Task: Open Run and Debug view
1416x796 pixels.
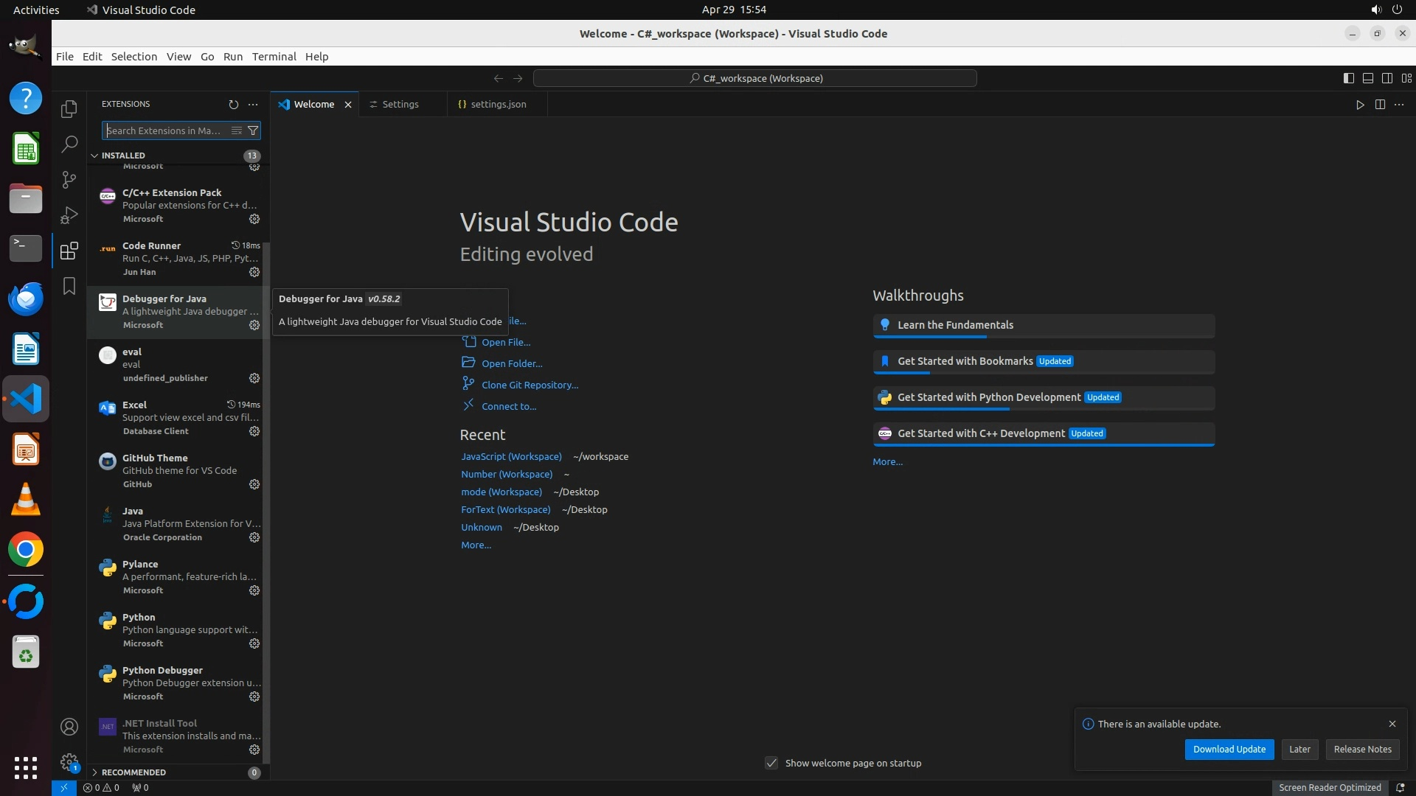Action: [69, 215]
